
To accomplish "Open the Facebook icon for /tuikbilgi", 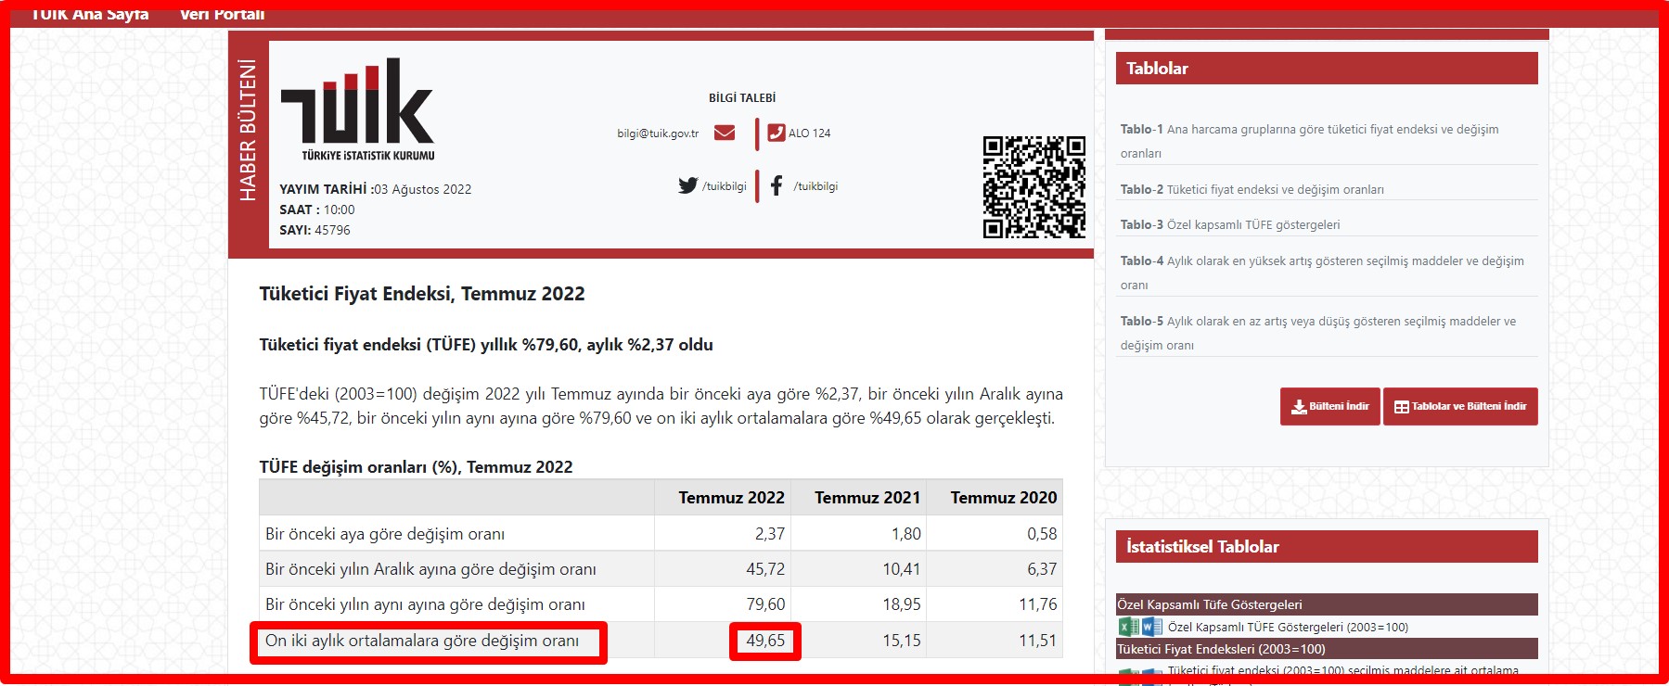I will 777,185.
